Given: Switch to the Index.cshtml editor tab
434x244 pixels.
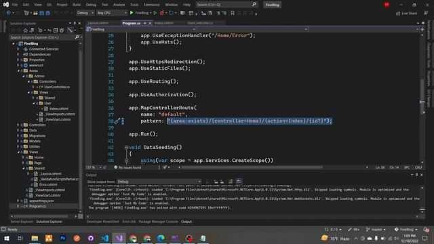Looking at the screenshot, I should pos(164,23).
